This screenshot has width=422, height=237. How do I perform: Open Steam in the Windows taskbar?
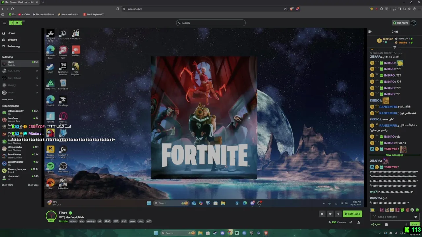(215, 233)
